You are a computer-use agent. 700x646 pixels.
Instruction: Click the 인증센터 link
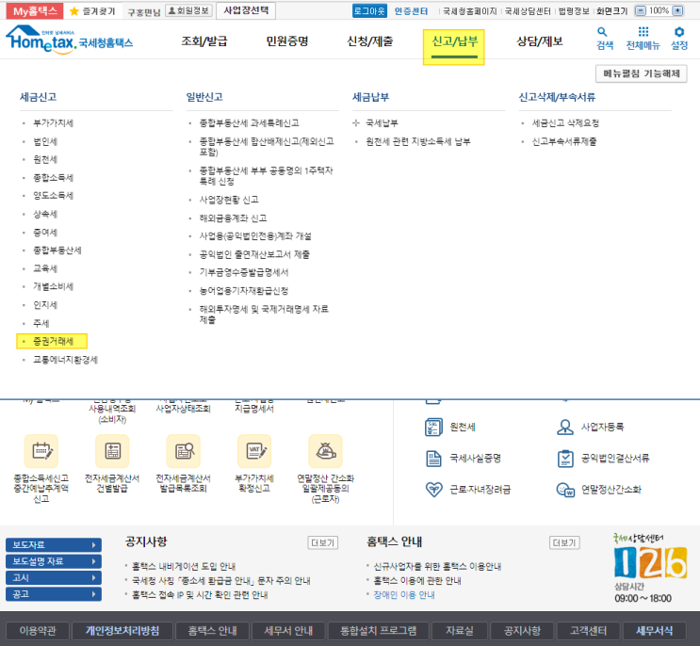click(411, 11)
